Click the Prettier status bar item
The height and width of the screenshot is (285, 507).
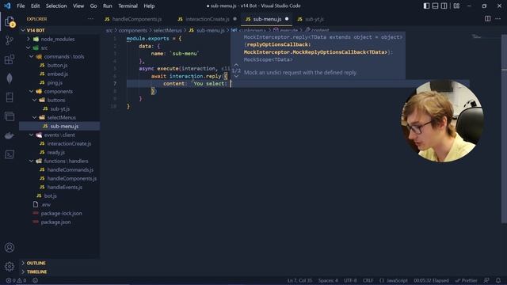[x=466, y=280]
